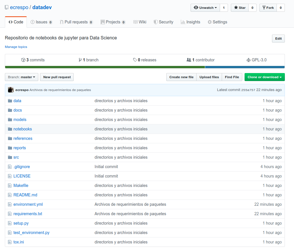This screenshot has width=294, height=248.
Task: Click the commits history clock icon
Action: tap(23, 60)
